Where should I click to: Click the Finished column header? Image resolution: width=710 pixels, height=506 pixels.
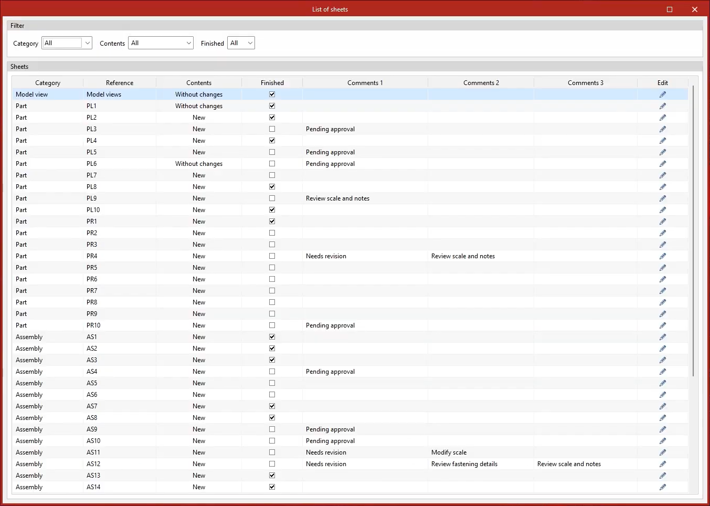tap(272, 83)
